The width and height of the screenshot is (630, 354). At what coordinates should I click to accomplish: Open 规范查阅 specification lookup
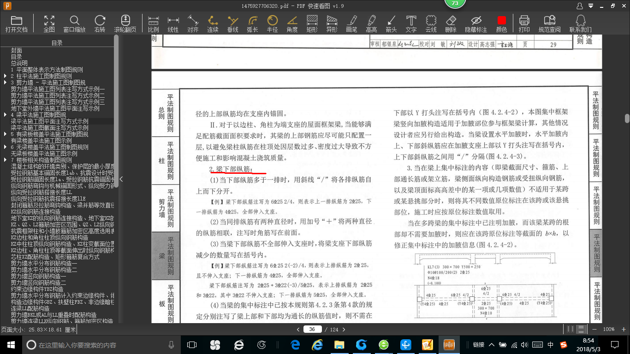coord(550,22)
